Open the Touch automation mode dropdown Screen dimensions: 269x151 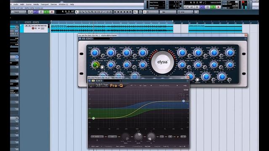click(18, 12)
